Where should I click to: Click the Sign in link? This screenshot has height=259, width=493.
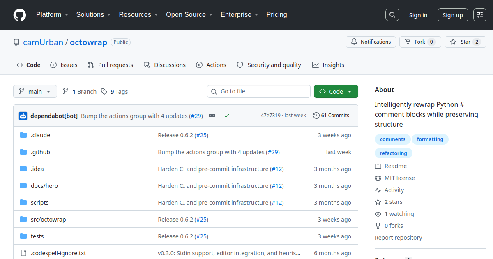pos(418,15)
